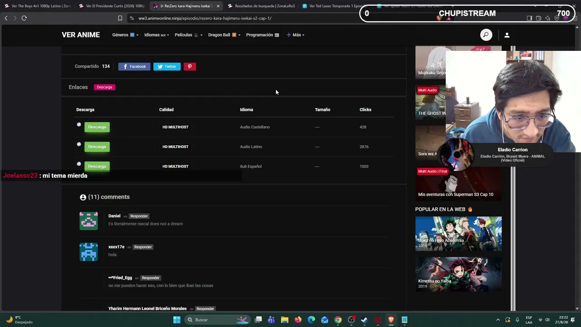
Task: Open Steam from the taskbar
Action: pyautogui.click(x=364, y=320)
